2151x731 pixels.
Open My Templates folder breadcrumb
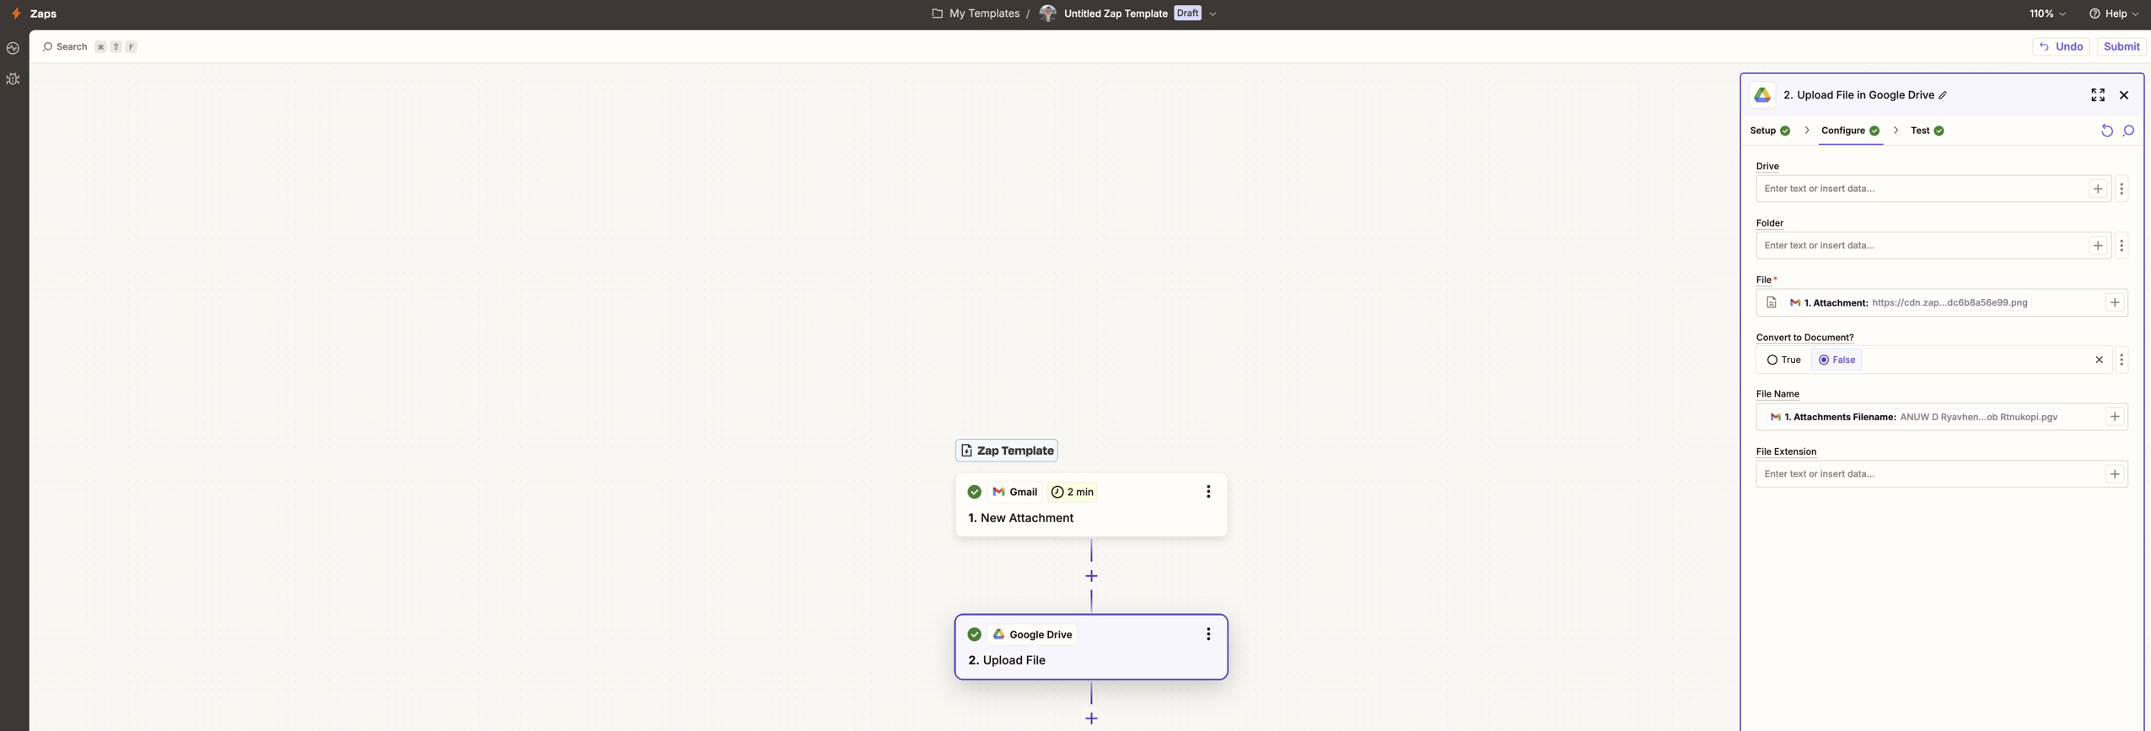point(976,13)
